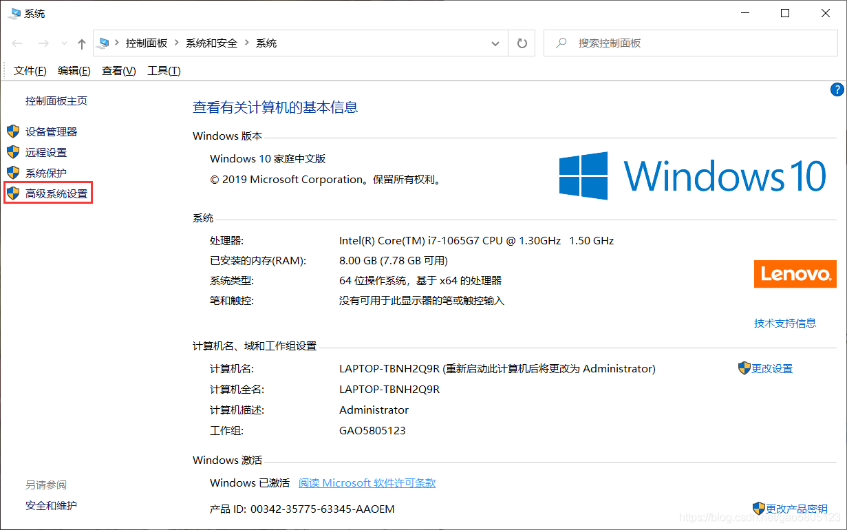Go back with the back arrow
The height and width of the screenshot is (530, 847).
(x=17, y=43)
